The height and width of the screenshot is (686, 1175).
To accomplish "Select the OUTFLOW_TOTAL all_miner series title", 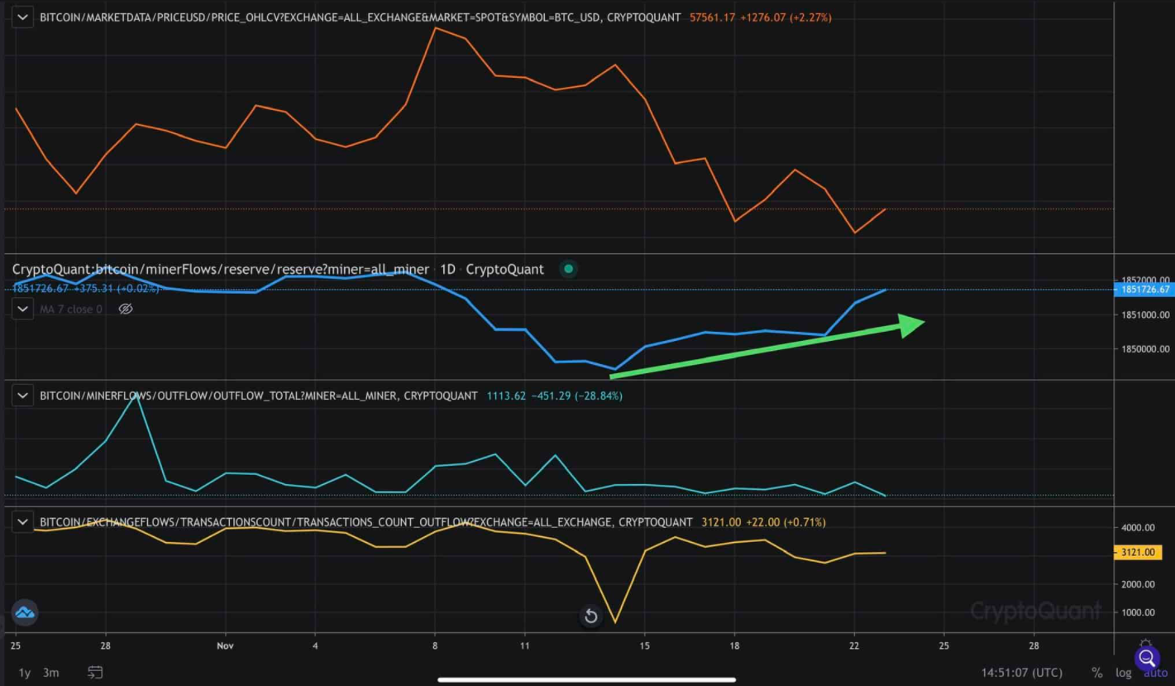I will tap(259, 396).
